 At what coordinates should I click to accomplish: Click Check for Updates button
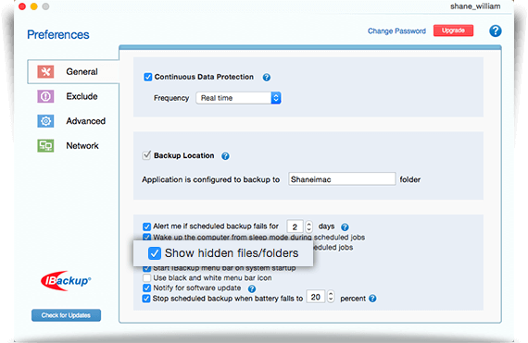[66, 315]
